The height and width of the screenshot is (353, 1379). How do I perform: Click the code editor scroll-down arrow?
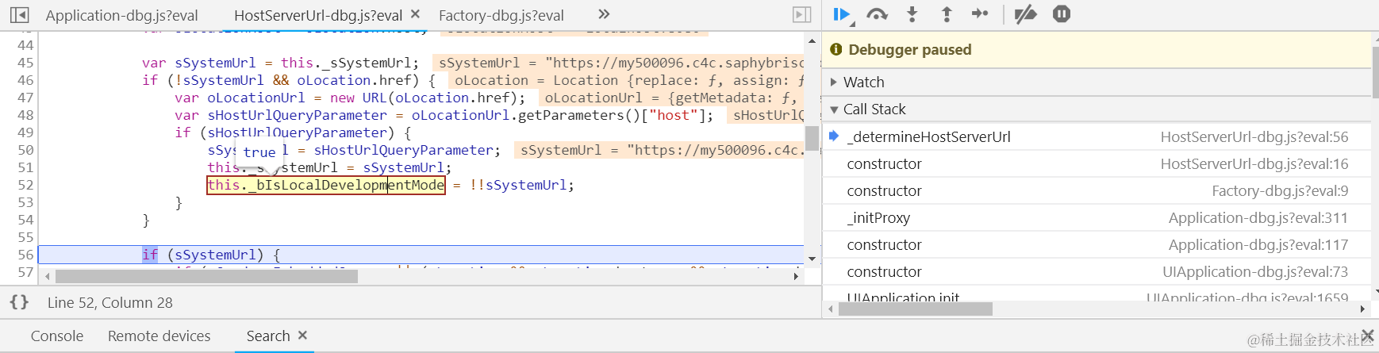(812, 259)
